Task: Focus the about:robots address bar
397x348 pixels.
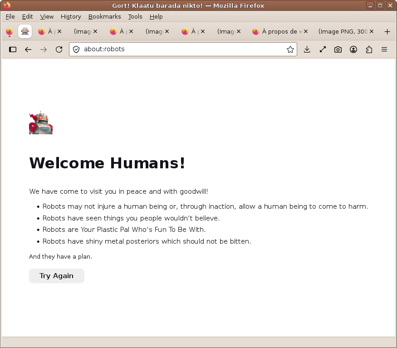Action: (x=183, y=49)
